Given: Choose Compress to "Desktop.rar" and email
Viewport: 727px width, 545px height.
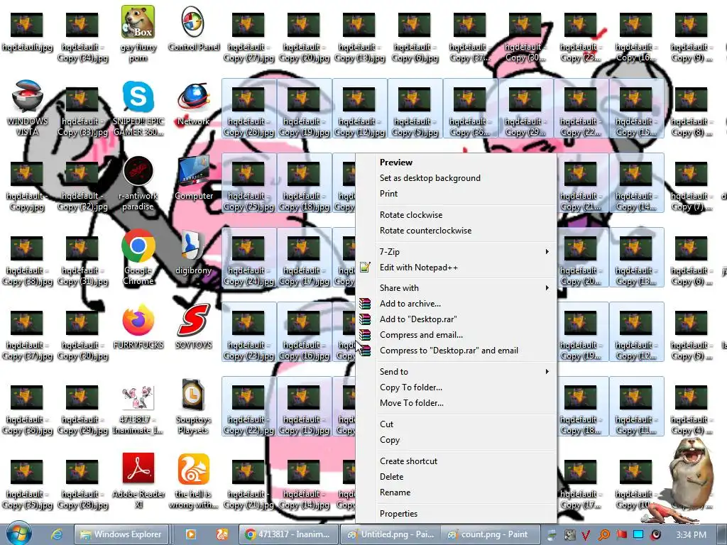Looking at the screenshot, I should 457,351.
